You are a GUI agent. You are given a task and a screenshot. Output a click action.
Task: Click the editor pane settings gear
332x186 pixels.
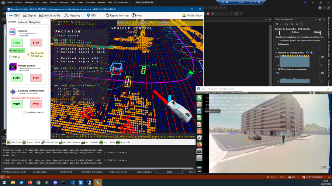(x=270, y=19)
